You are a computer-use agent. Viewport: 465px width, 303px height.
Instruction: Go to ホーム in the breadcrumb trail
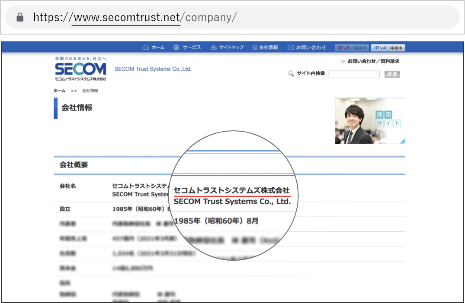click(59, 91)
